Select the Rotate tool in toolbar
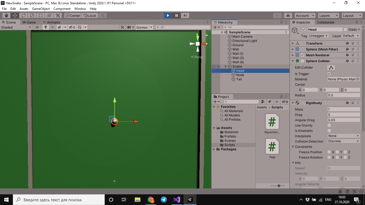Image resolution: width=365 pixels, height=205 pixels. (x=23, y=15)
